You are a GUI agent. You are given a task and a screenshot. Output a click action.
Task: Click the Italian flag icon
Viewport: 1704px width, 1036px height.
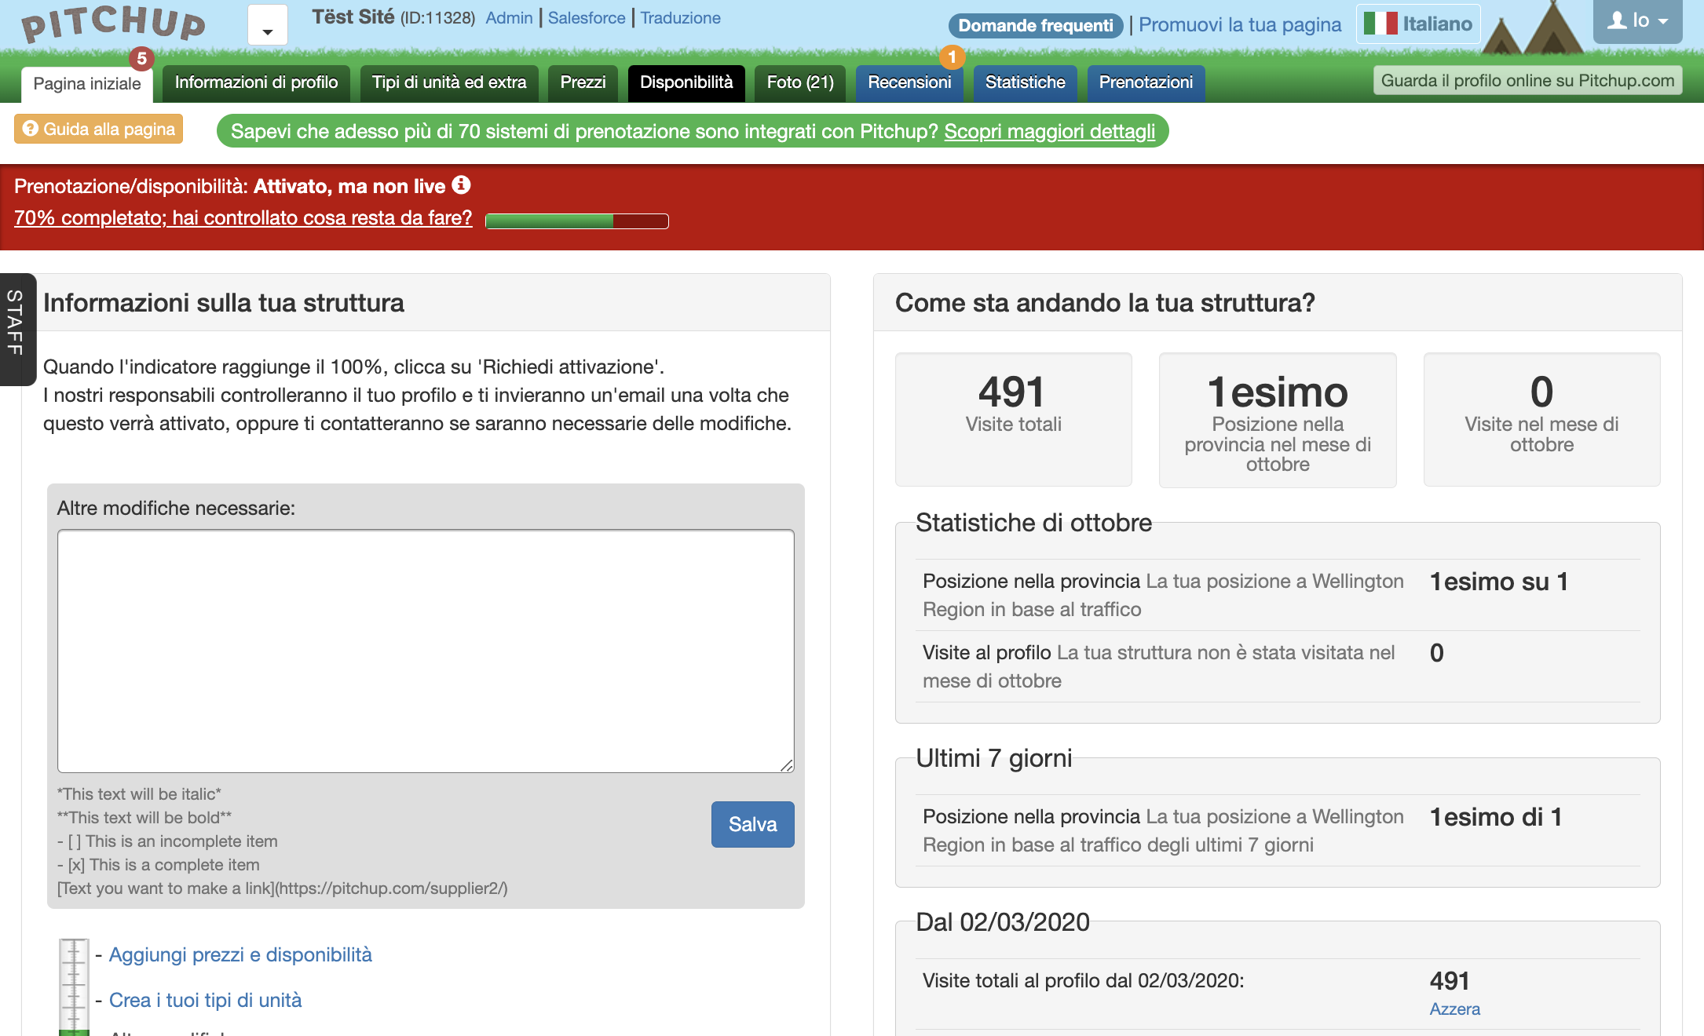[1380, 24]
